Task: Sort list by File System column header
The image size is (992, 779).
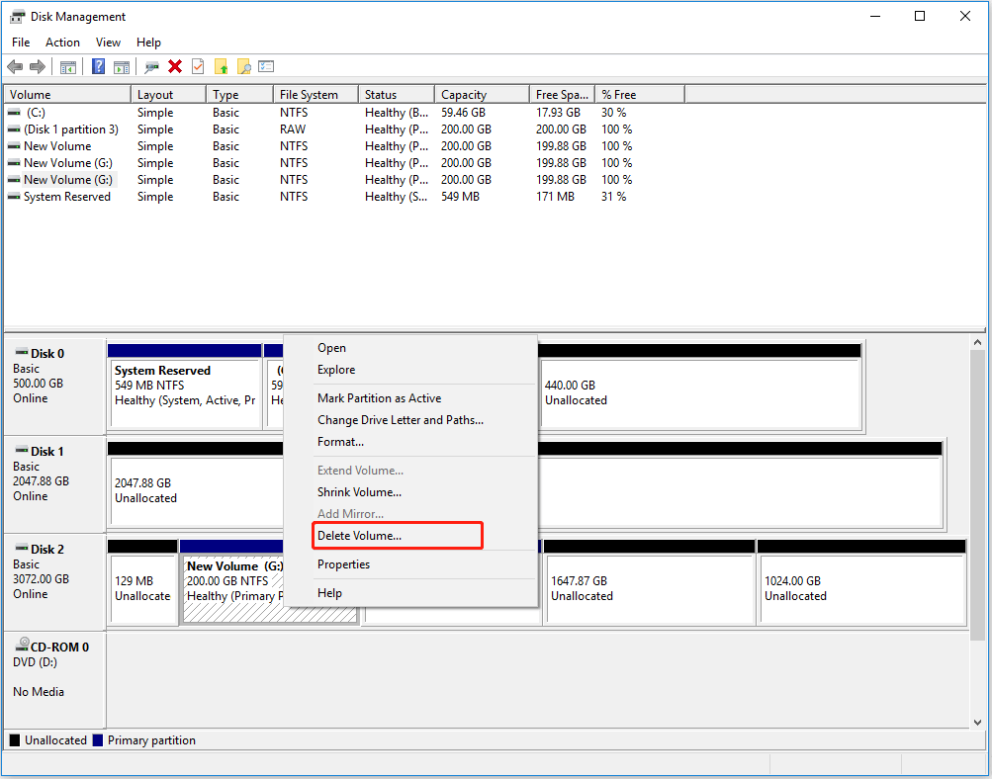Action: [x=309, y=95]
